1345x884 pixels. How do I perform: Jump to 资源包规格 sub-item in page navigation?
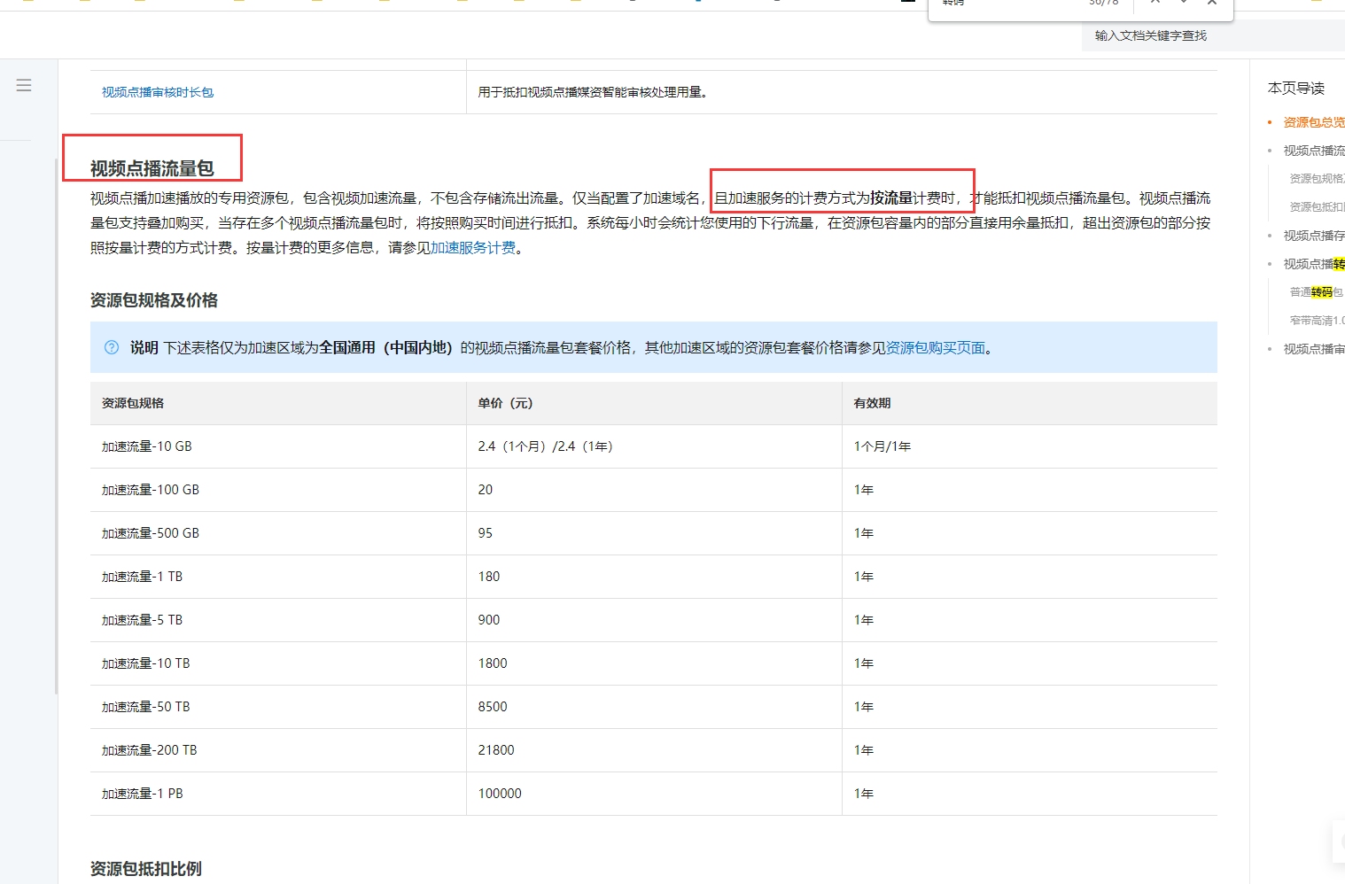point(1318,179)
